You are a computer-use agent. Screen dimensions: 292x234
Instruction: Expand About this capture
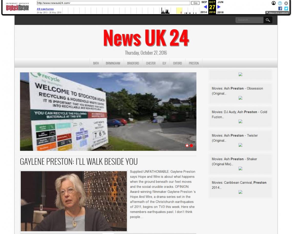coord(277,13)
